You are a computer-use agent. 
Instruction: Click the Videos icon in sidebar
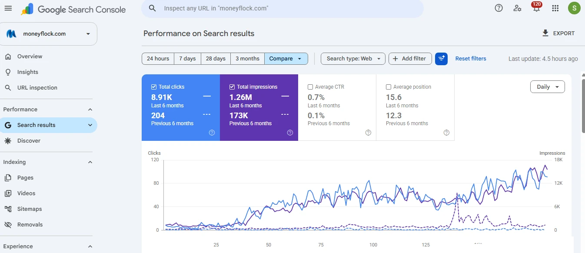point(8,193)
